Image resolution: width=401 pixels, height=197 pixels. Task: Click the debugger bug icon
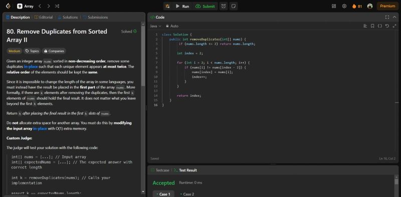[x=167, y=6]
